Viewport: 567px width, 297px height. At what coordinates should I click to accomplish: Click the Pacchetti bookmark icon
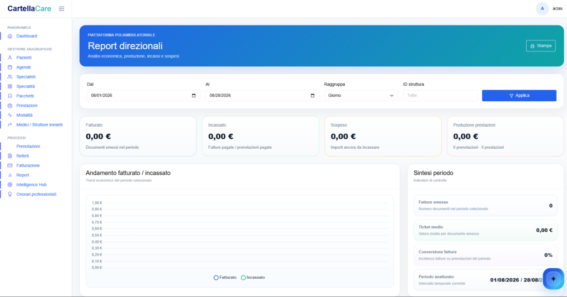point(10,96)
